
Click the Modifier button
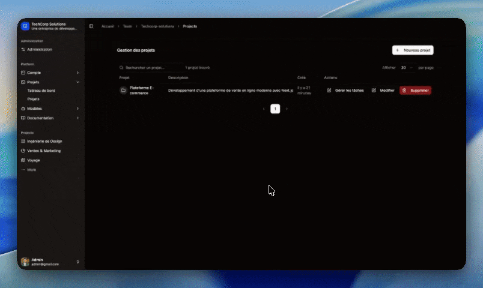[x=383, y=91]
